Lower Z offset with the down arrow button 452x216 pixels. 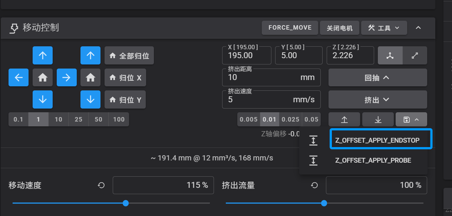(378, 119)
